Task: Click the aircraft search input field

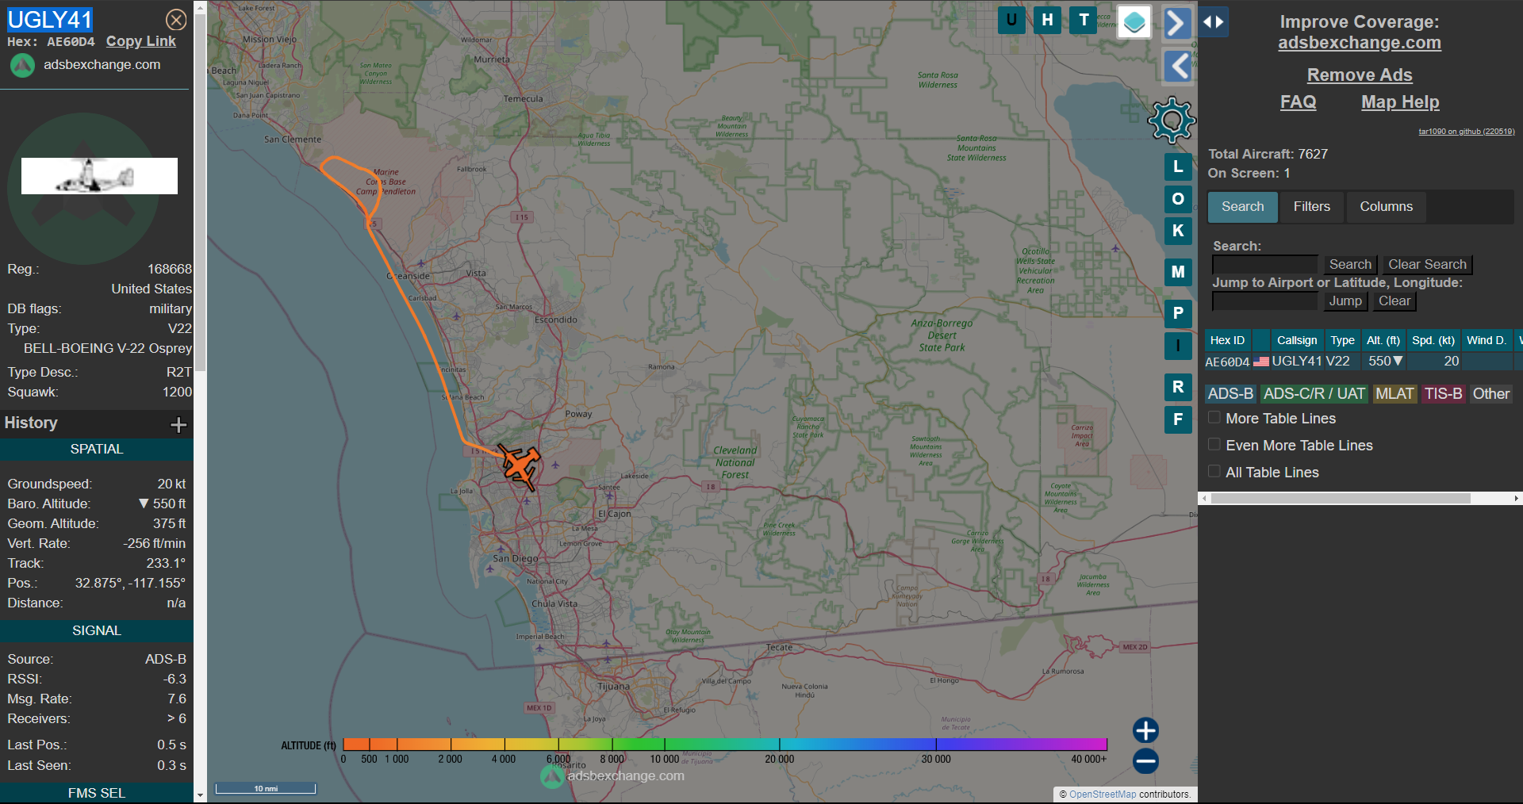Action: click(1265, 265)
